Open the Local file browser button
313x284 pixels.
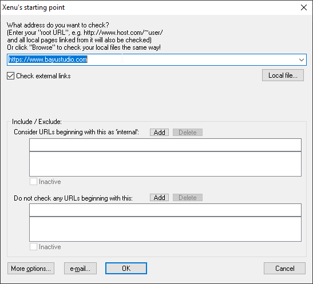(283, 75)
